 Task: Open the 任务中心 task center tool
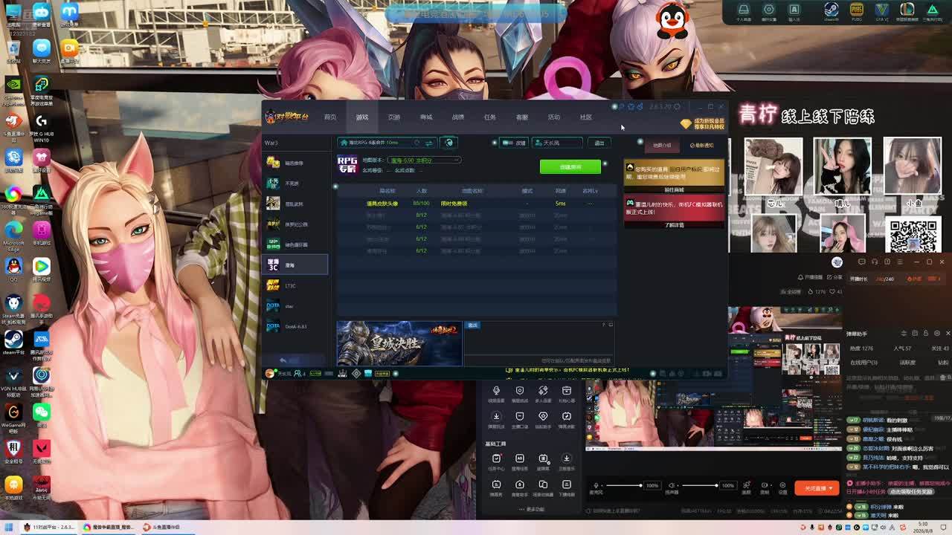pos(496,462)
